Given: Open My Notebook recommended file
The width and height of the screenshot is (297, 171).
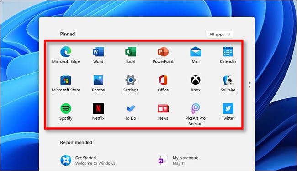Looking at the screenshot, I should (178, 160).
